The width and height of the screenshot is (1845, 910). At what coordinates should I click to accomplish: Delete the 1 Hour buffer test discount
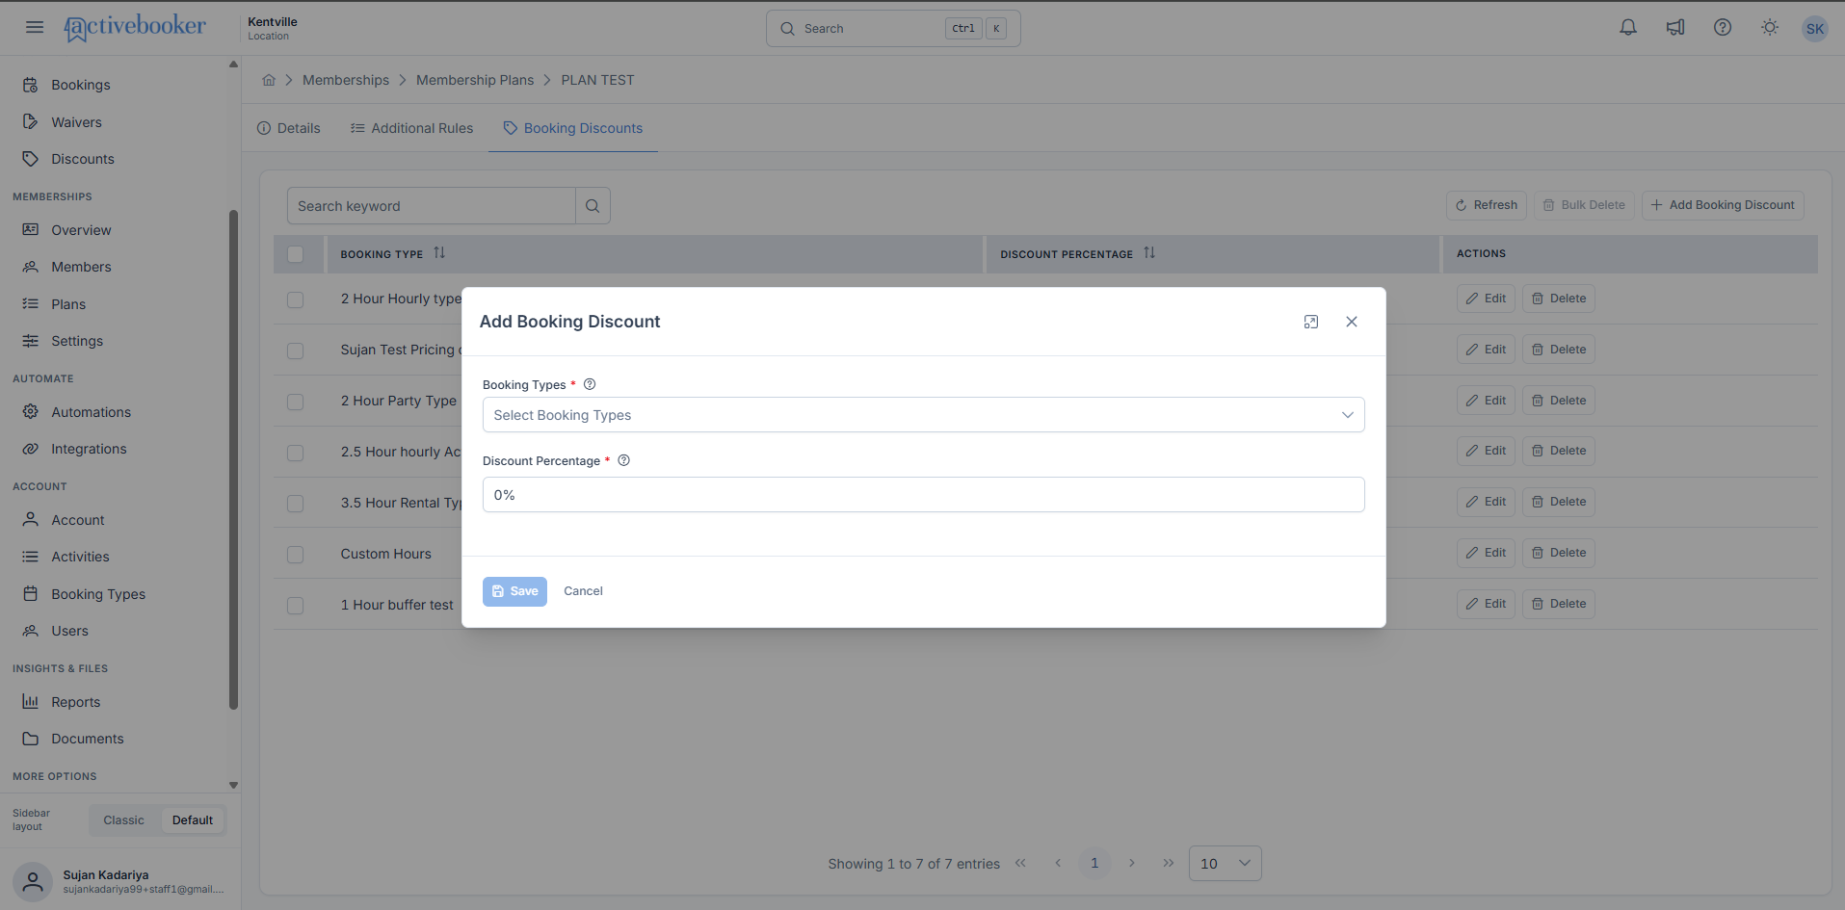pos(1559,604)
